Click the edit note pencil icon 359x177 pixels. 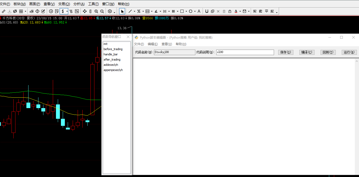[x=43, y=11]
